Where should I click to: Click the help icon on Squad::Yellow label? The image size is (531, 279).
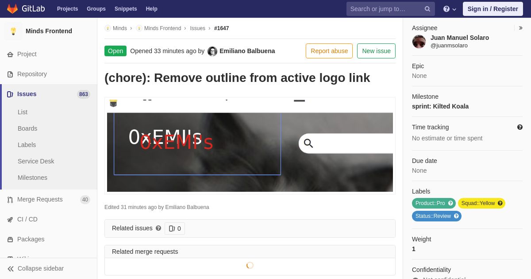500,203
